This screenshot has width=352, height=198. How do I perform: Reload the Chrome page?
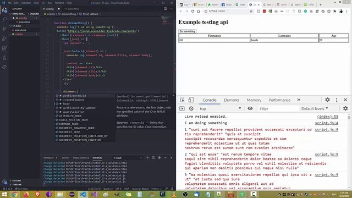pos(193,11)
